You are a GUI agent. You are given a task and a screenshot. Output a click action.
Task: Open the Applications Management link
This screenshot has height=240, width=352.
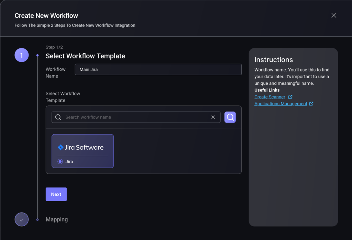pyautogui.click(x=280, y=104)
